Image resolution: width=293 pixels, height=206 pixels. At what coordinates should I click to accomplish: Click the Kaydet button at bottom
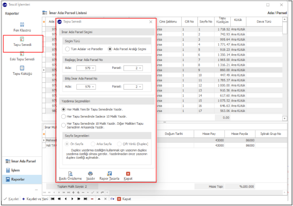[11, 199]
